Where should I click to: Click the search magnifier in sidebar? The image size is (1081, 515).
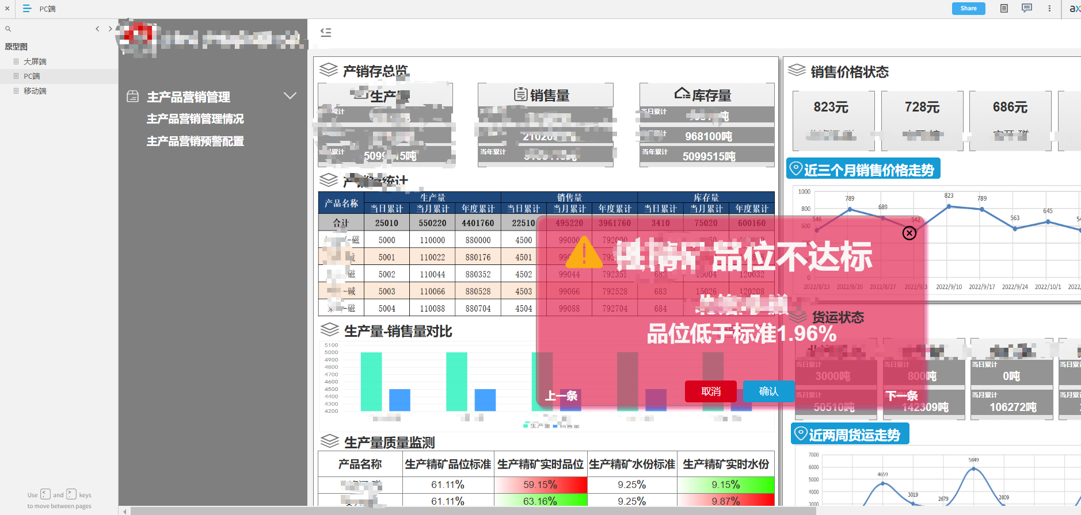tap(8, 29)
